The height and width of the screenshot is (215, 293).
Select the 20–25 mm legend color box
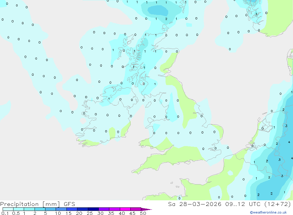[83, 209]
